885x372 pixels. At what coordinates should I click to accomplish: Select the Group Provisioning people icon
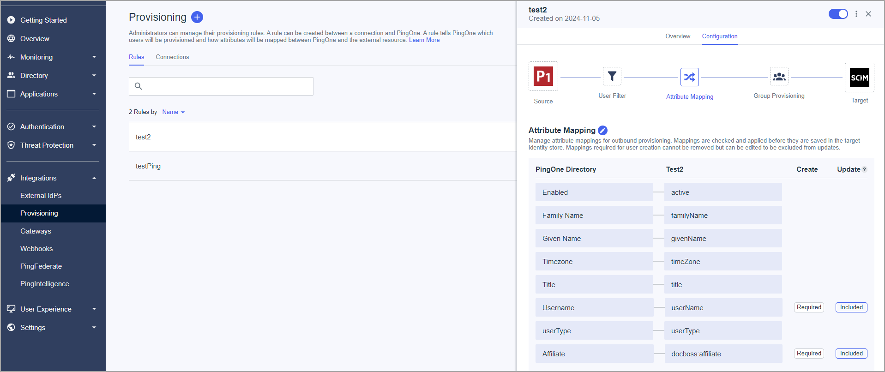click(x=779, y=76)
